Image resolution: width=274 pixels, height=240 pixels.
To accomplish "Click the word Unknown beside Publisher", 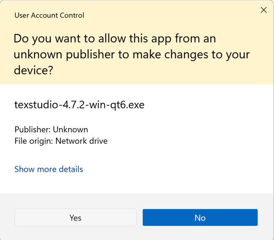I will (70, 129).
